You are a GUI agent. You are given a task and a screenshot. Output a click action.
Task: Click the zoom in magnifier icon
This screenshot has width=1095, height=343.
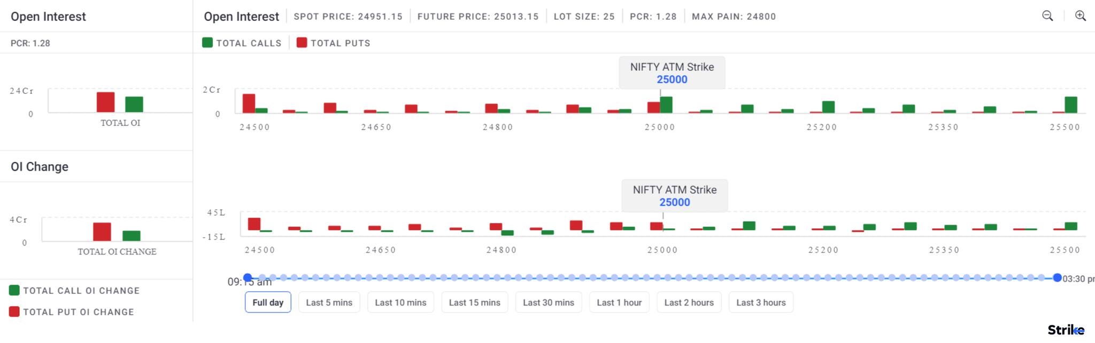click(1080, 16)
